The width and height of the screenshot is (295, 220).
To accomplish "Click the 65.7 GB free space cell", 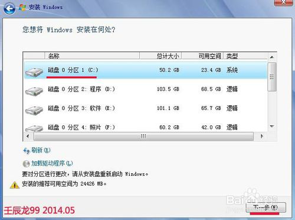I will [x=211, y=108].
